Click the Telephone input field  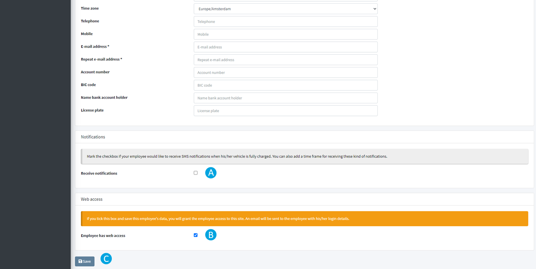click(286, 21)
